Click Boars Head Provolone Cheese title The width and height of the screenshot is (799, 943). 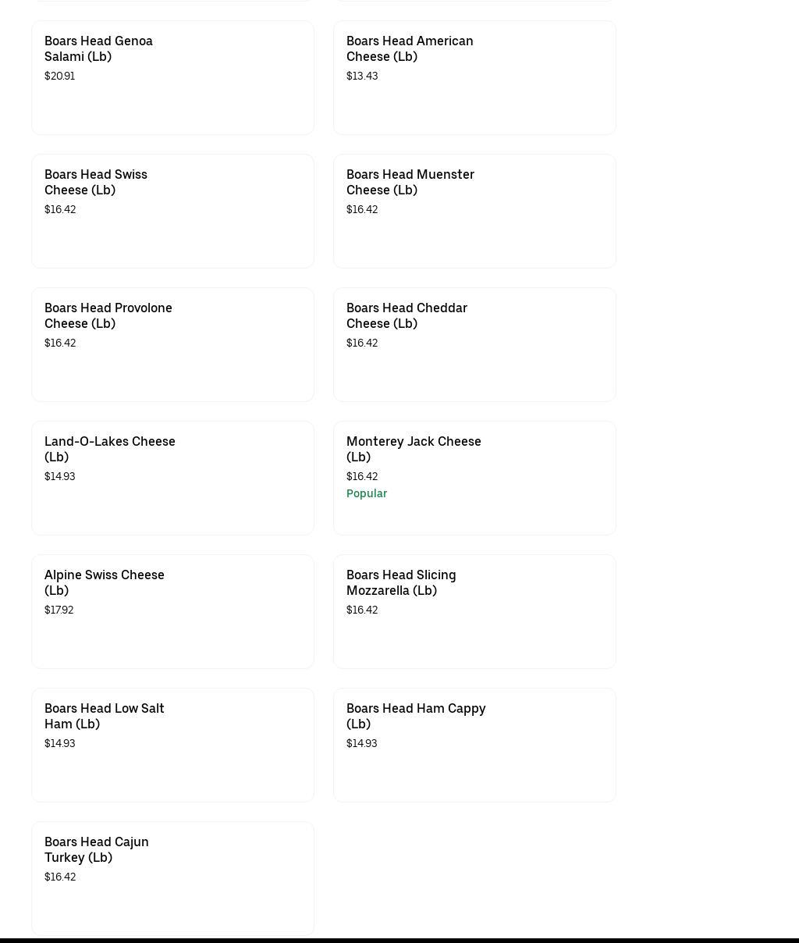[x=108, y=315]
